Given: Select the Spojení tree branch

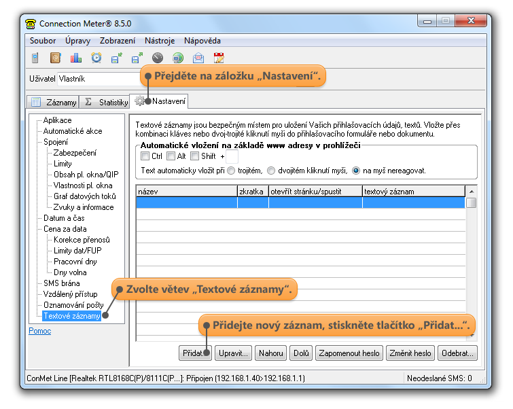Looking at the screenshot, I should click(56, 142).
